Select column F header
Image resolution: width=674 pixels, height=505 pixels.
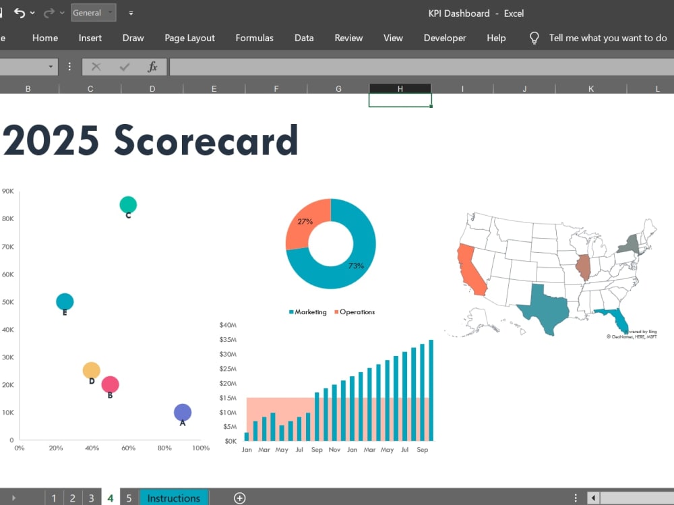point(276,88)
